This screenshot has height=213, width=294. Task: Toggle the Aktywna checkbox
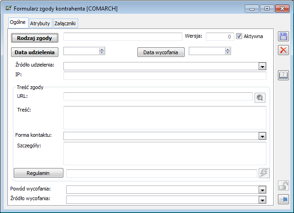click(239, 36)
